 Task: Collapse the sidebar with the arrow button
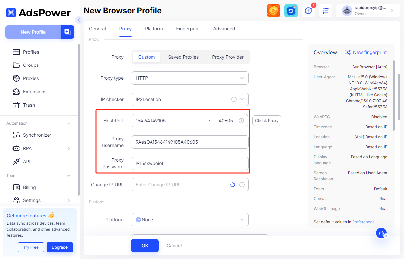79,20
